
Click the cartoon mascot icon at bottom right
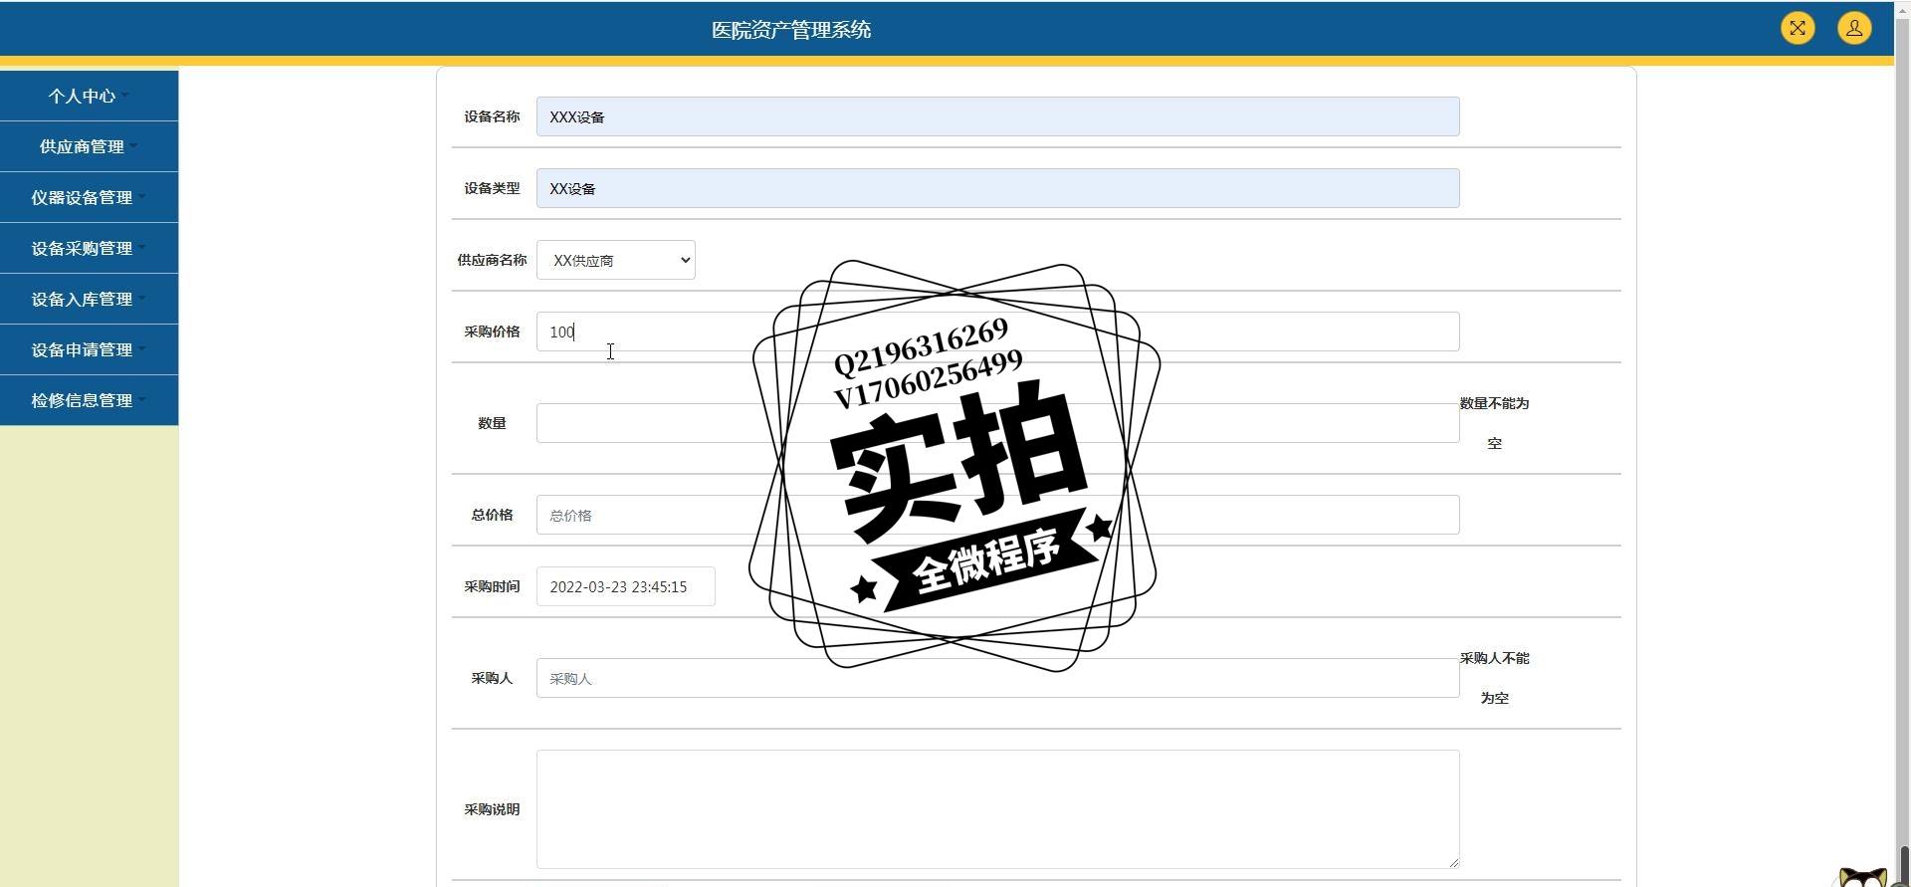pos(1862,877)
